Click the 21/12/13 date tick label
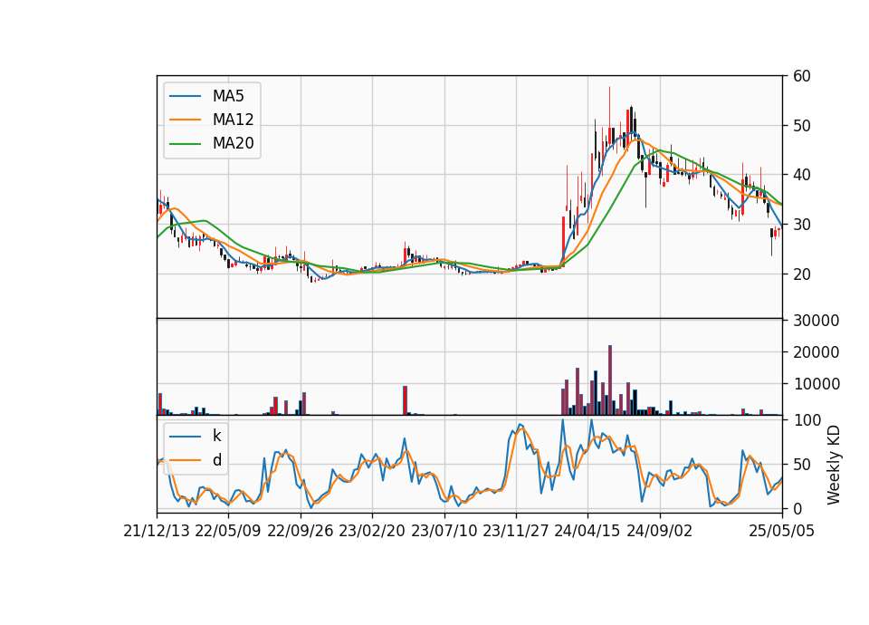Viewport: 869px width, 625px height. [x=157, y=531]
